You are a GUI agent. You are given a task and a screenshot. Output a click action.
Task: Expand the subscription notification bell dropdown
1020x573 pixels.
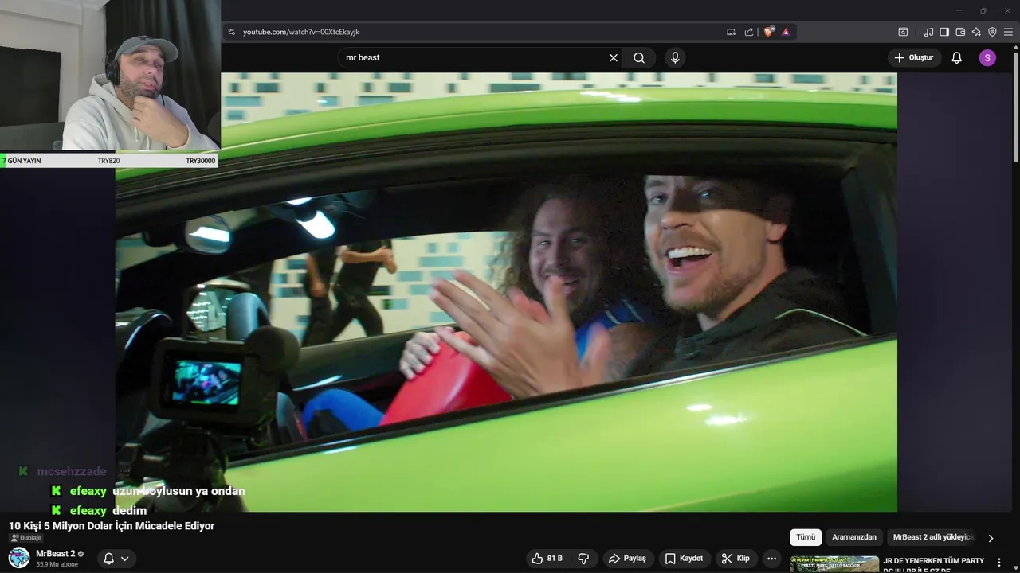(x=116, y=559)
